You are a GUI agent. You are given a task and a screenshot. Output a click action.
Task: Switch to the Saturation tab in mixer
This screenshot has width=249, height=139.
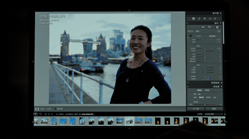point(201,98)
